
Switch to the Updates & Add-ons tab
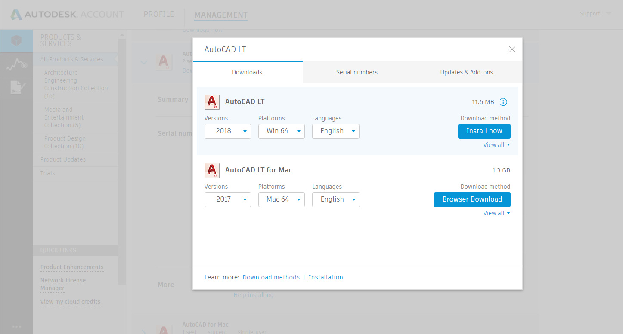coord(467,72)
